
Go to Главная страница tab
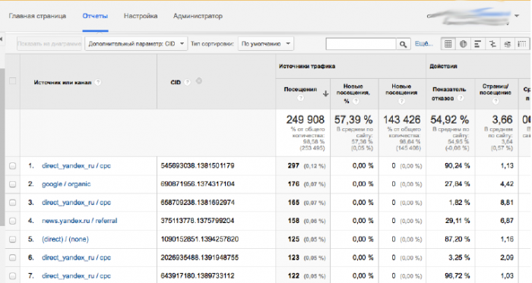point(37,16)
